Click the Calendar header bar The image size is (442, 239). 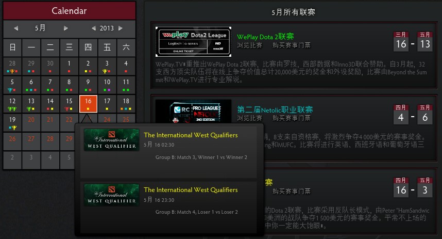[69, 11]
